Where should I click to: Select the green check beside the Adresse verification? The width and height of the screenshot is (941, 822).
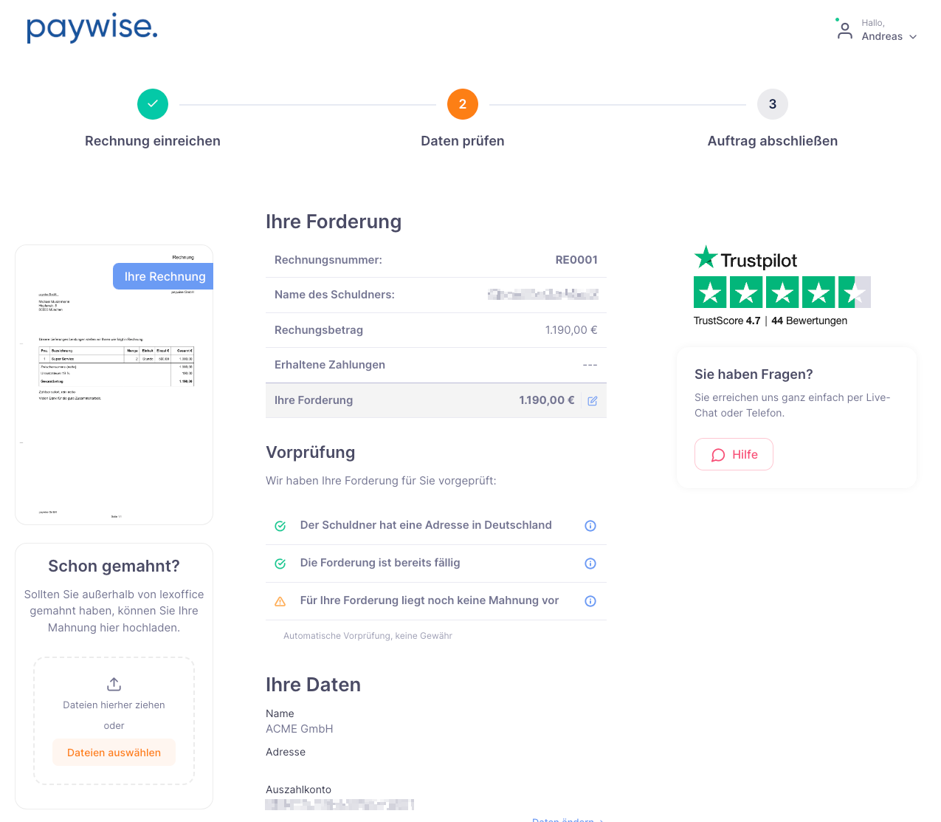click(x=280, y=525)
